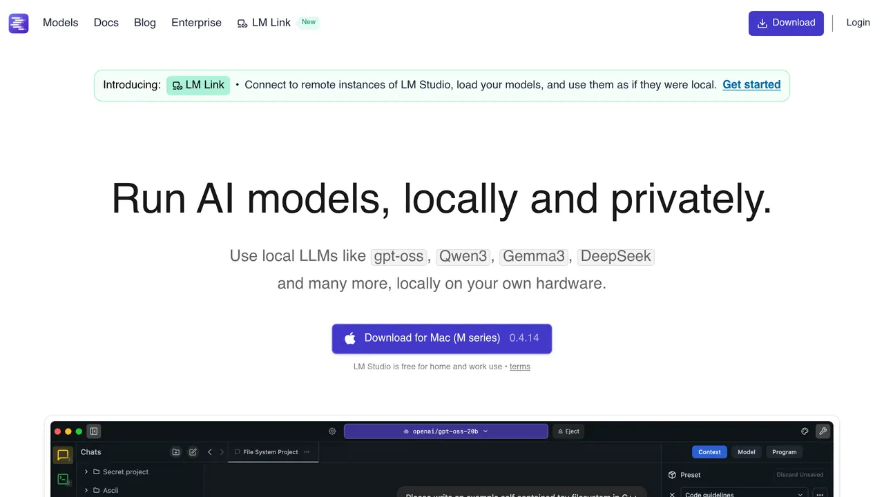Click the Discard Unsaved button

click(x=800, y=475)
